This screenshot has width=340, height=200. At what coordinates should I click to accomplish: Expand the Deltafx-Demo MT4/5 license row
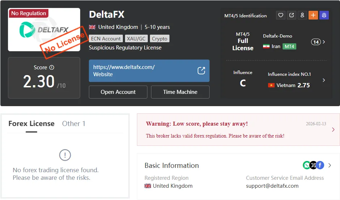click(x=324, y=42)
